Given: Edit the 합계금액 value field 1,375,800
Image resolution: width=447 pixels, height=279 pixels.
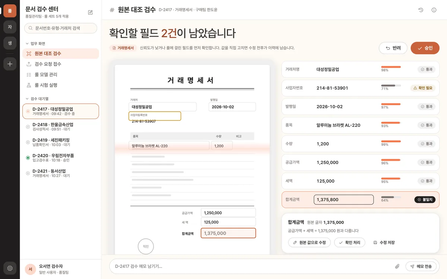Looking at the screenshot, I should click(343, 200).
